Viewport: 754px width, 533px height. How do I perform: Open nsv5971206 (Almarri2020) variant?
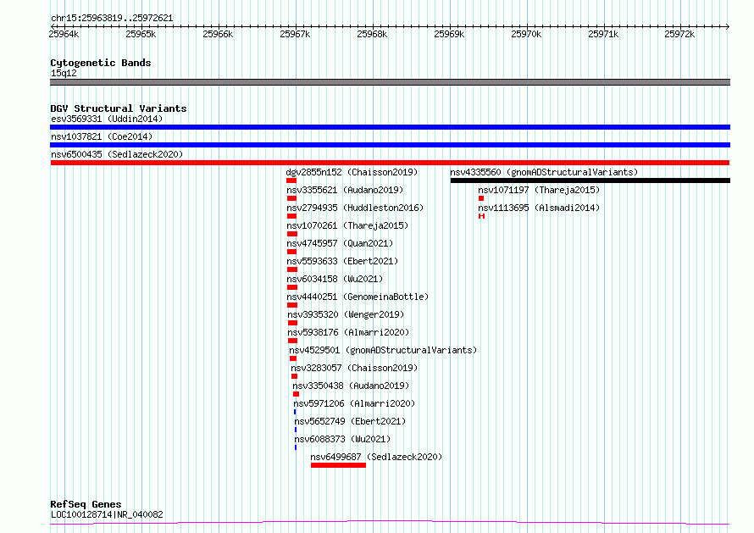[x=354, y=403]
